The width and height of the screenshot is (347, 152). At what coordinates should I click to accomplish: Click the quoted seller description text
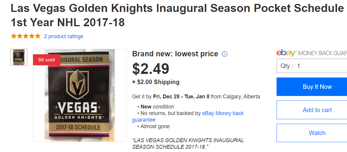pos(188,143)
